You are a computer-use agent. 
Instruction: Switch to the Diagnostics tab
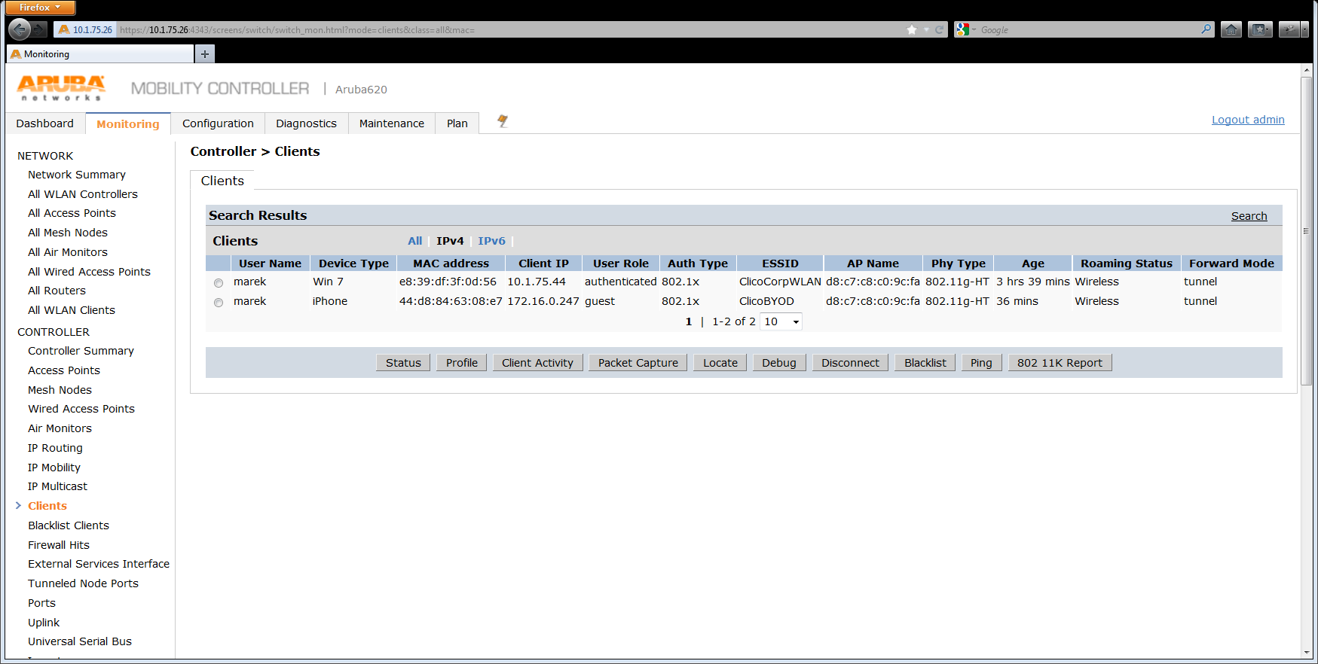pyautogui.click(x=306, y=123)
